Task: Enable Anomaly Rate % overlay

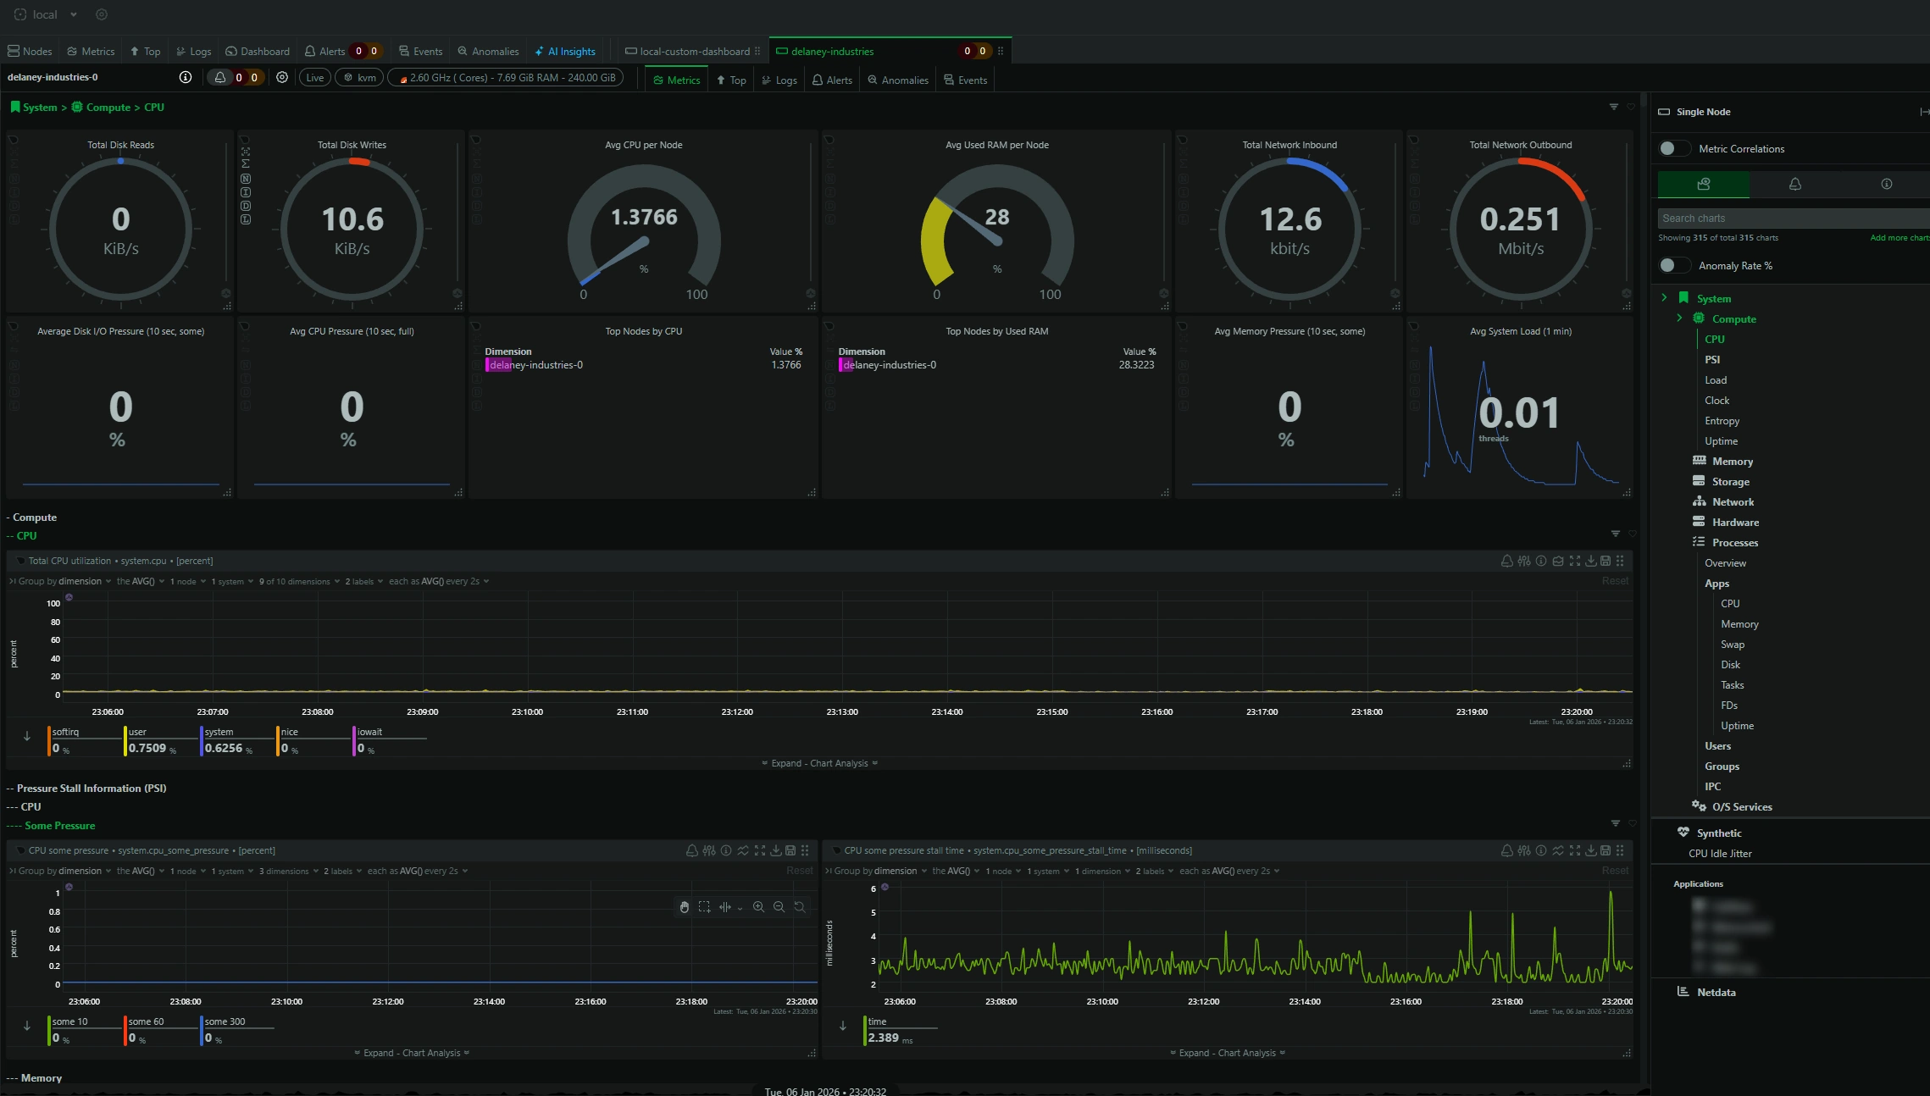Action: 1673,265
